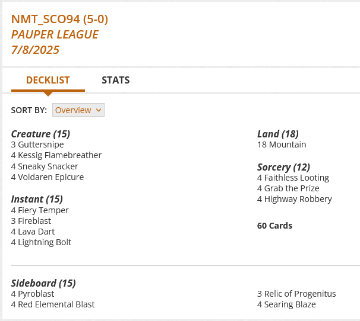The image size is (360, 321).
Task: Open Kessig Flamebreather card entry
Action: point(59,155)
